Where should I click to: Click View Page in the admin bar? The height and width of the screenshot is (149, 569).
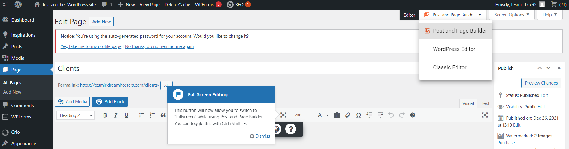click(x=150, y=4)
